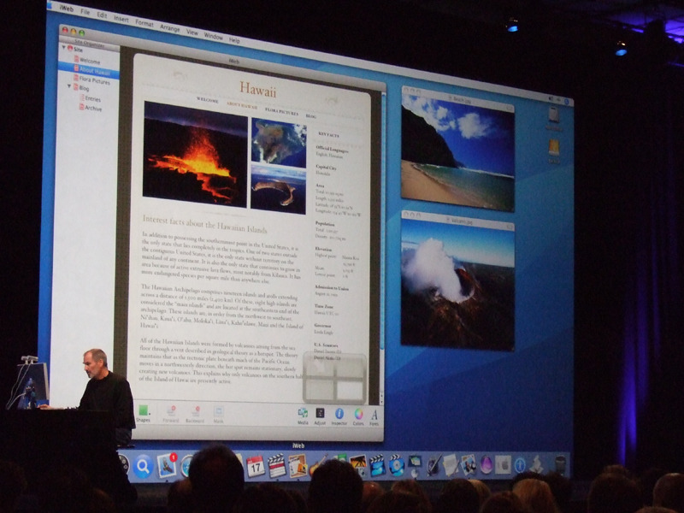The width and height of the screenshot is (684, 513).
Task: Click the Forward arrange button
Action: click(x=171, y=415)
